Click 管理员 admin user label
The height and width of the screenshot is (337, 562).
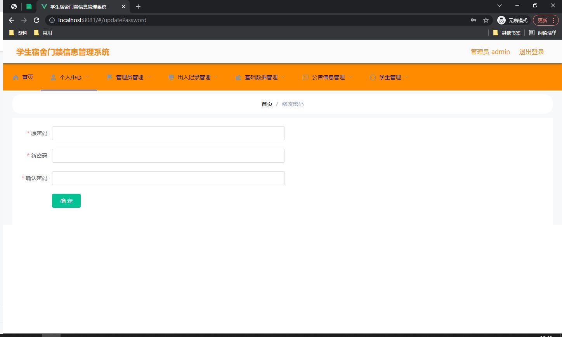pyautogui.click(x=490, y=52)
